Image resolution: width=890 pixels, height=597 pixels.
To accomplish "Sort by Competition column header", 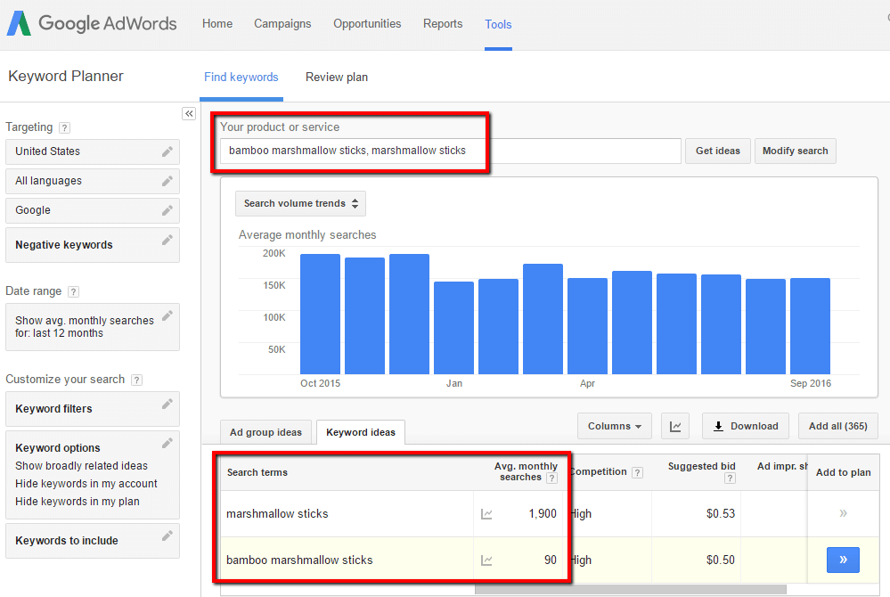I will (x=599, y=472).
